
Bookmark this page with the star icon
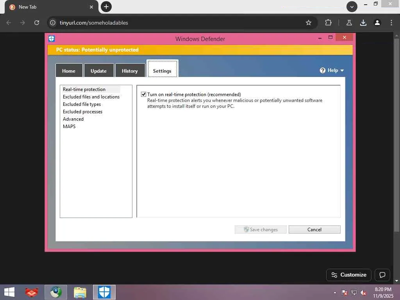pyautogui.click(x=309, y=23)
